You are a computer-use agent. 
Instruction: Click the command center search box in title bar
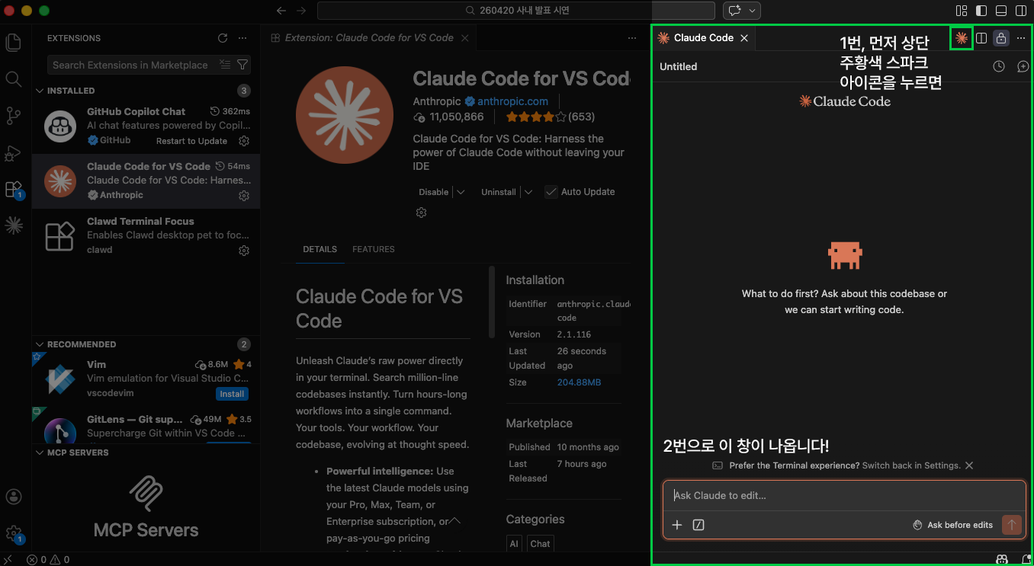pyautogui.click(x=516, y=11)
